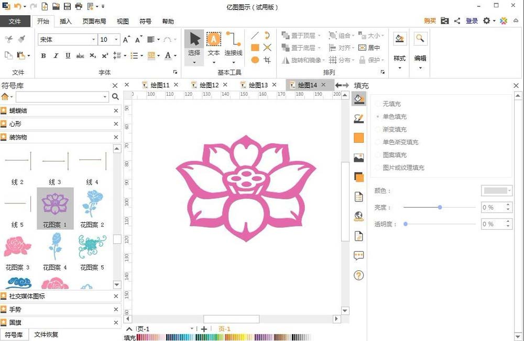
Task: Click the hyperlink globe icon in right sidebar
Action: pos(359,215)
